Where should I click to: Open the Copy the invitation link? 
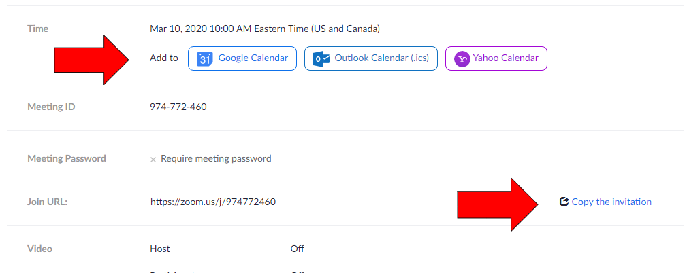pyautogui.click(x=611, y=202)
